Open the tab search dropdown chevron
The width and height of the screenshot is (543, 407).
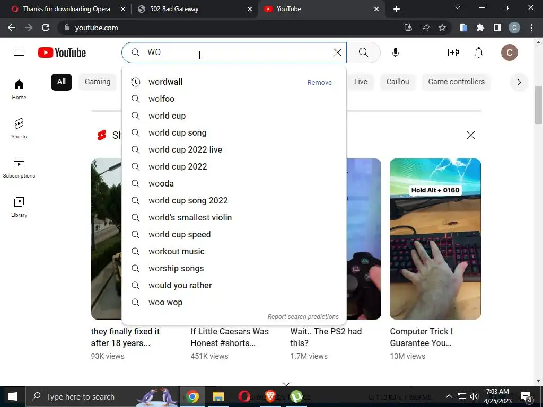tap(458, 7)
